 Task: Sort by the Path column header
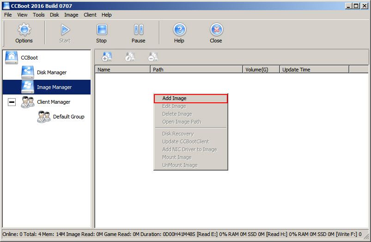196,70
